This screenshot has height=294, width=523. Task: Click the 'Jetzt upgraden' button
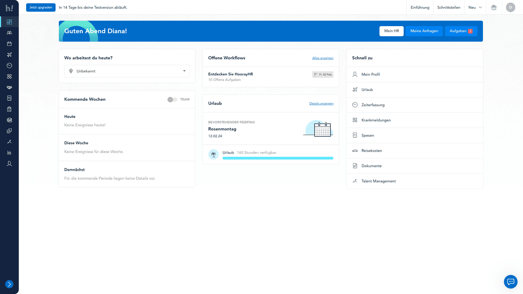point(41,7)
